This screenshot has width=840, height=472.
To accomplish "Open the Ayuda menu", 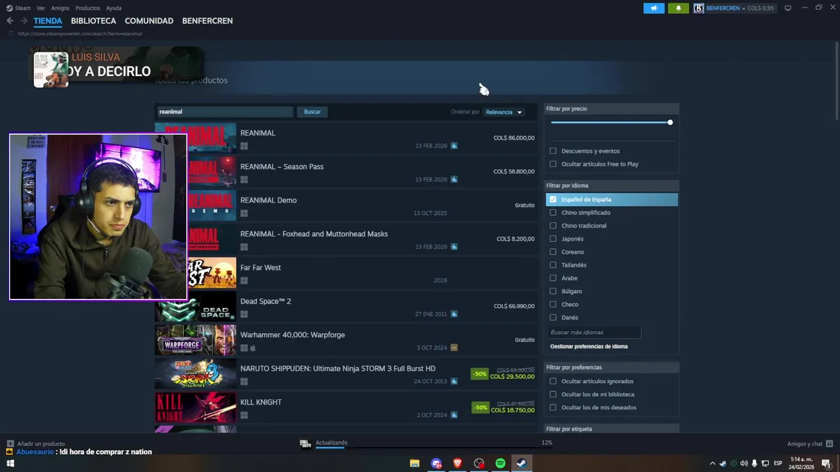I will pos(114,8).
